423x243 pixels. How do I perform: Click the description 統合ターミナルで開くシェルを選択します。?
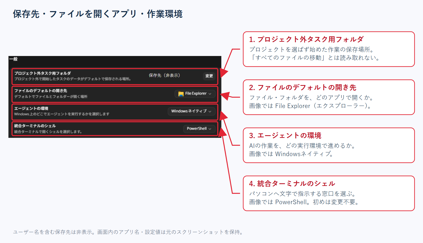48,132
